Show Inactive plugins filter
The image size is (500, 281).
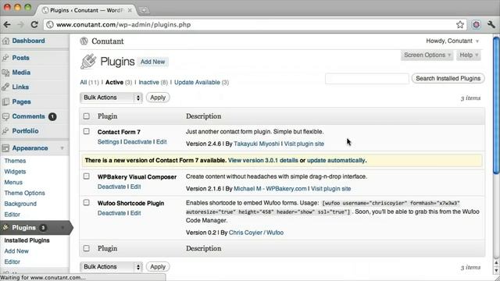(x=148, y=82)
